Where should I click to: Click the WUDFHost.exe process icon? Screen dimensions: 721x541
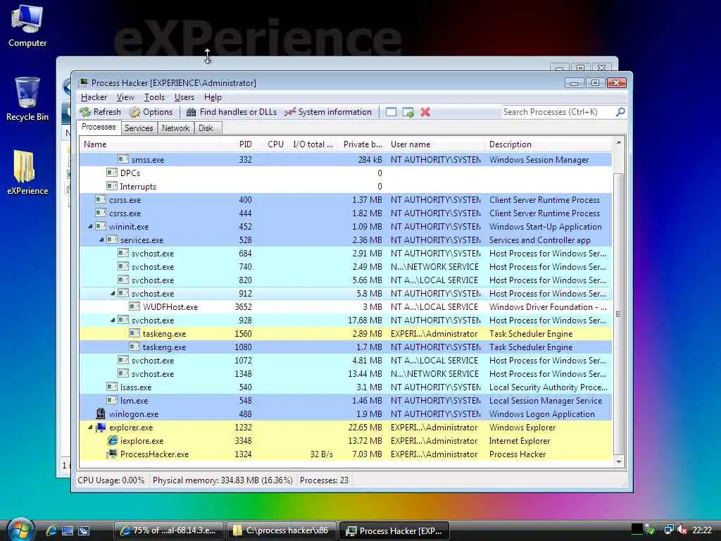pyautogui.click(x=134, y=306)
